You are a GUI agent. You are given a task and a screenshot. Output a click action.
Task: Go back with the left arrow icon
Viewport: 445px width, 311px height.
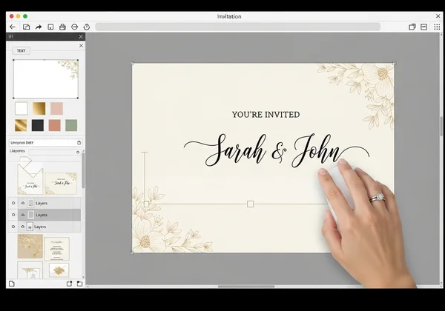(x=13, y=27)
